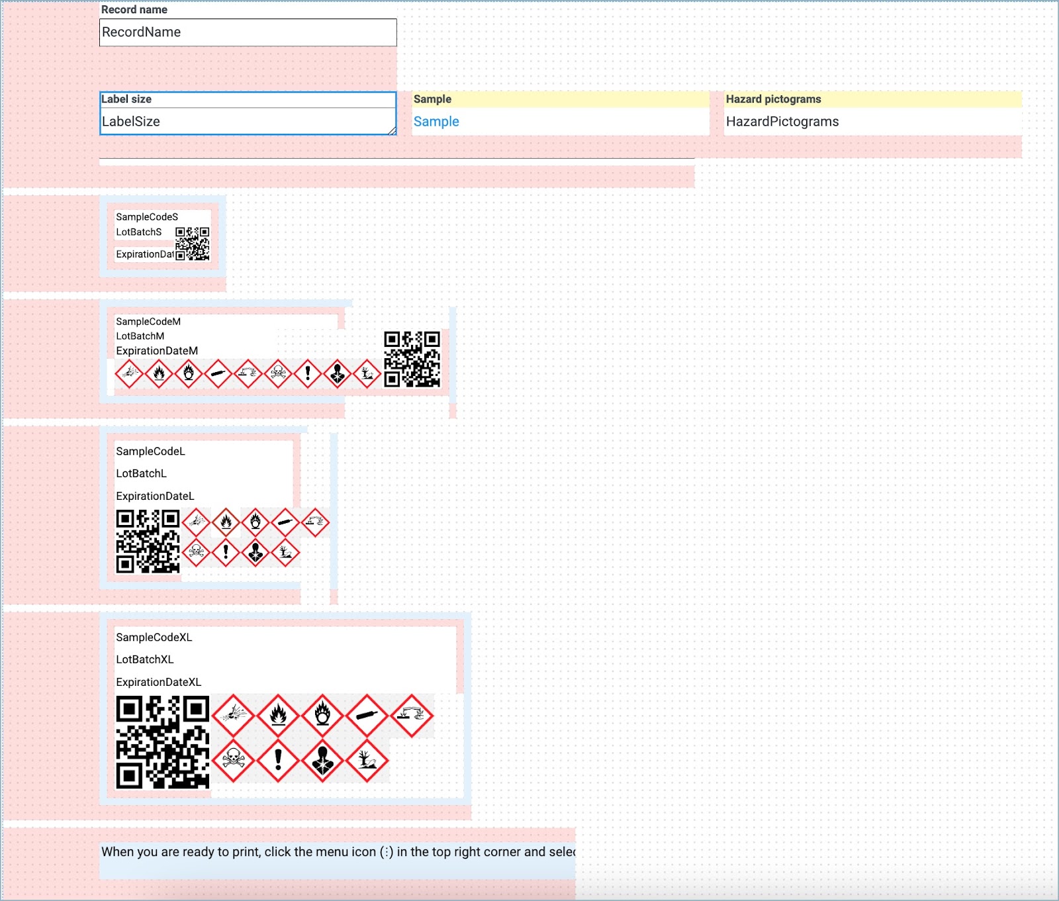
Task: Select the oxidizer flame-over-circle pictogram in the SampleCodeXL label
Action: tap(322, 716)
